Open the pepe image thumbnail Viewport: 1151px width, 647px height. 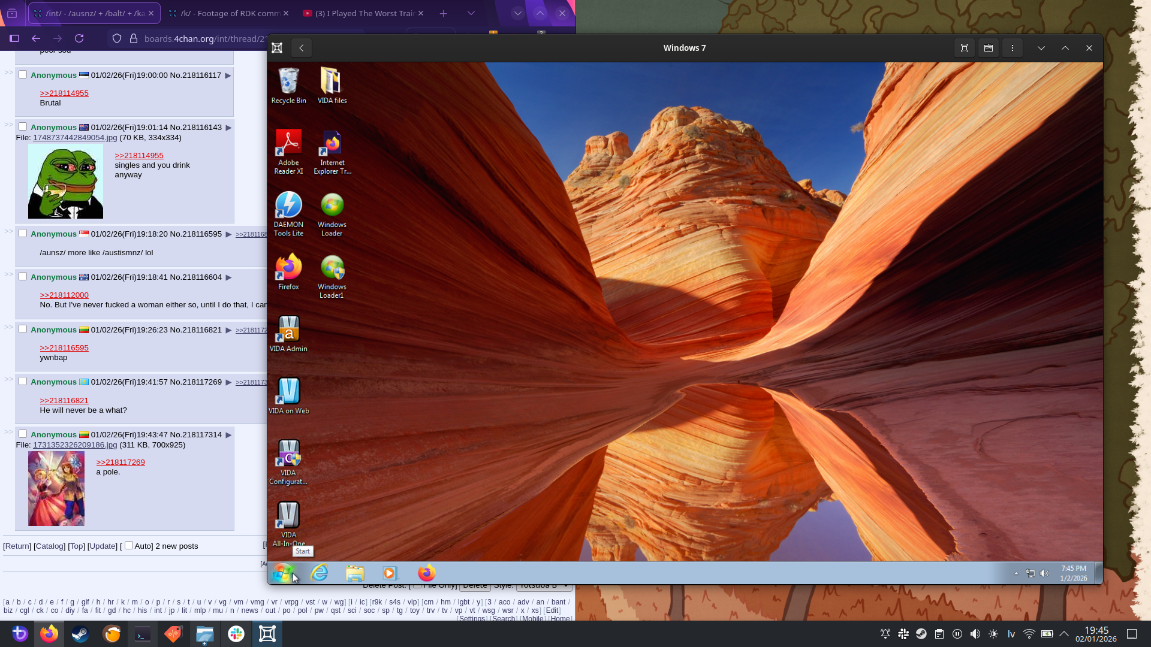[x=65, y=182]
